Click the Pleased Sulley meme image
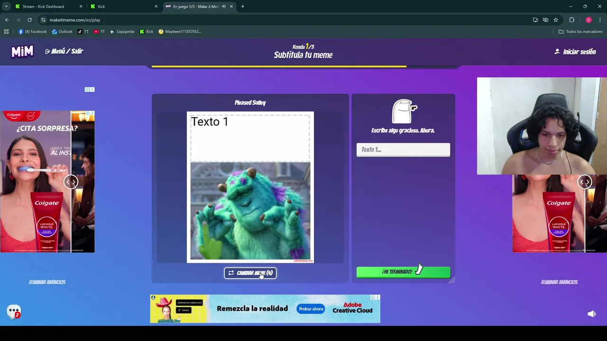The height and width of the screenshot is (341, 607). coord(250,211)
